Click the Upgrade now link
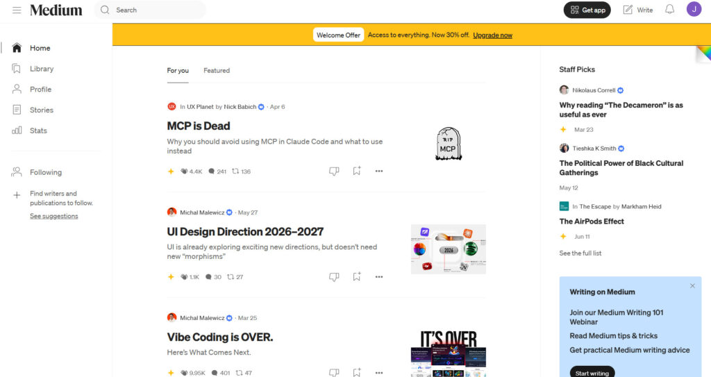Viewport: 711px width, 377px height. pos(492,35)
